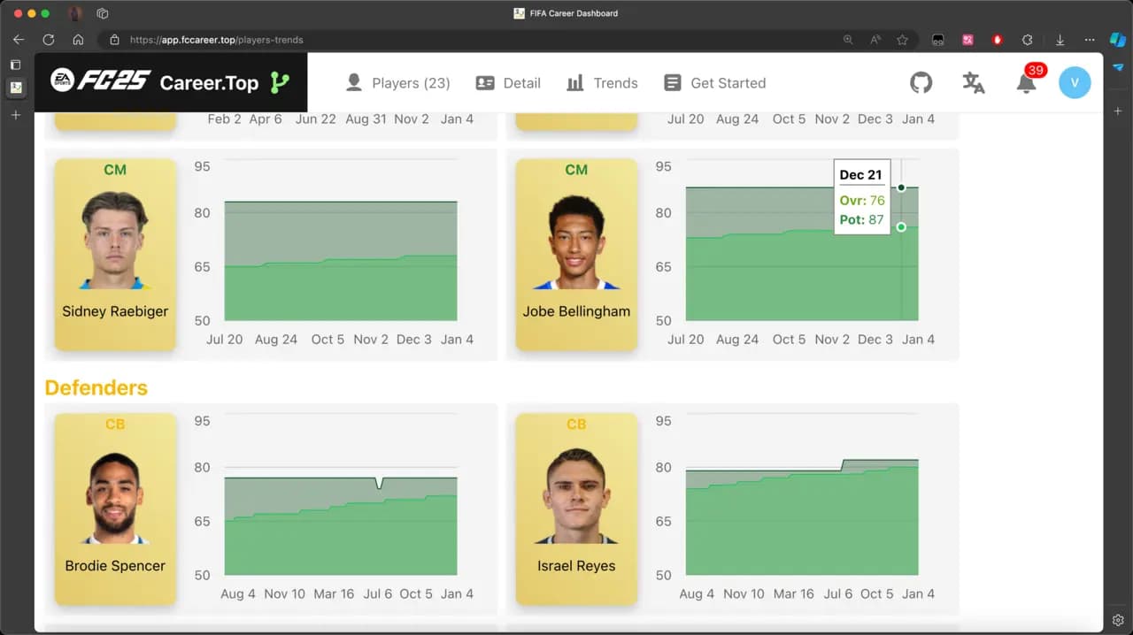Open browser downloads arrow icon
The width and height of the screenshot is (1133, 635).
pos(1060,40)
